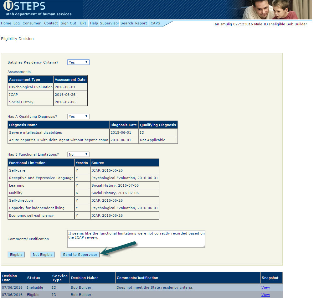Go to the Consumer menu

click(32, 23)
